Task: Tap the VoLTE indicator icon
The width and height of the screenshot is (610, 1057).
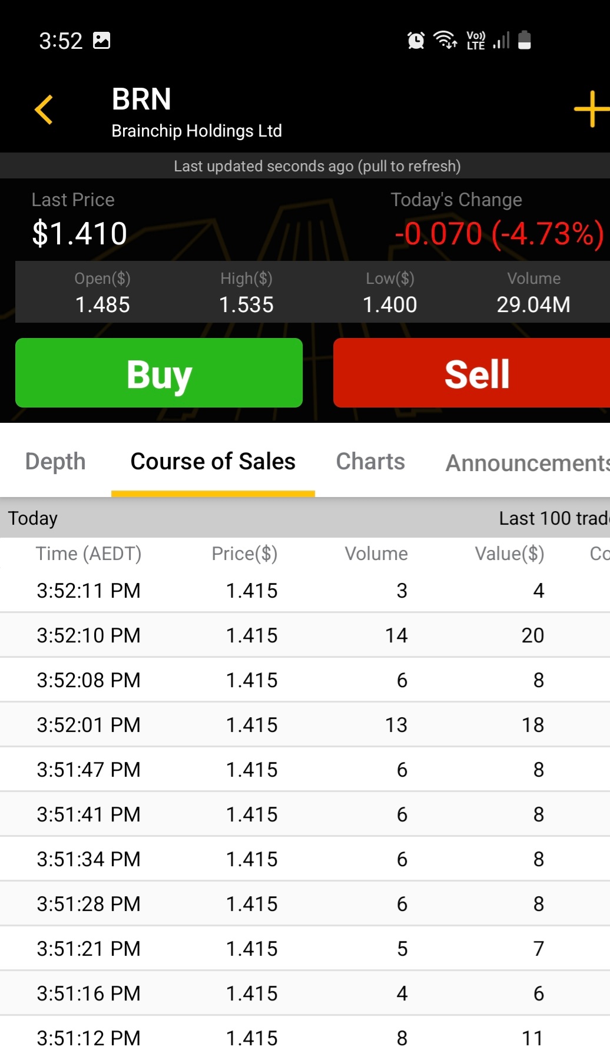Action: [x=476, y=41]
